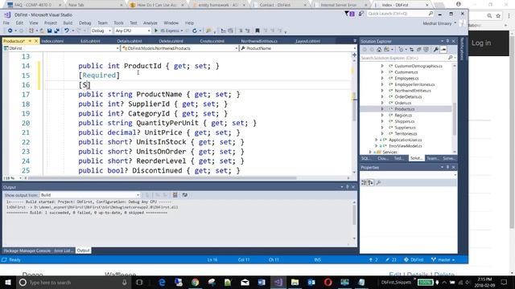This screenshot has width=515, height=289.
Task: Open the Tools menu
Action: (x=118, y=23)
